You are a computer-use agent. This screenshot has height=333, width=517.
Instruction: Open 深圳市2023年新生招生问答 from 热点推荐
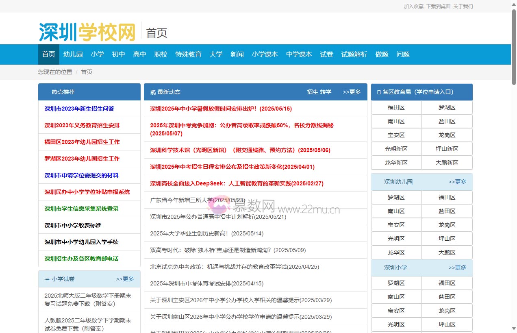tap(79, 109)
